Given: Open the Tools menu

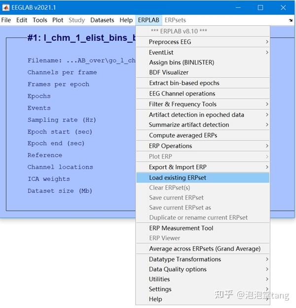Looking at the screenshot, I should click(x=40, y=20).
